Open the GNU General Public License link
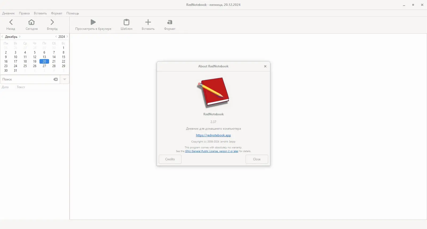This screenshot has width=427, height=229. click(212, 151)
